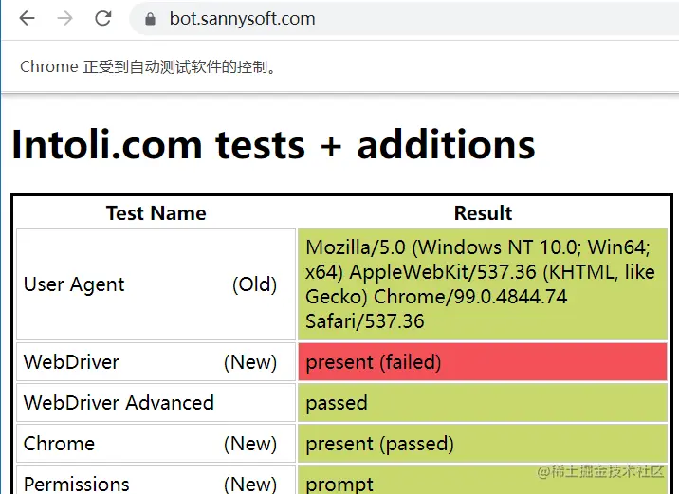Click the Test Name column header
Image resolution: width=679 pixels, height=494 pixels.
(156, 213)
